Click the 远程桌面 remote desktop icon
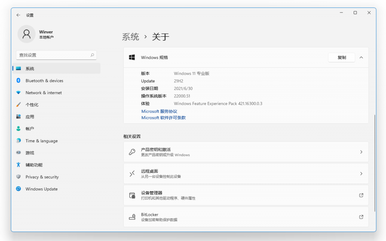This screenshot has height=241, width=386. coord(132,173)
